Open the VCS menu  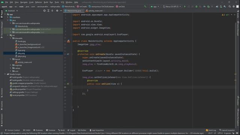pyautogui.click(x=62, y=2)
